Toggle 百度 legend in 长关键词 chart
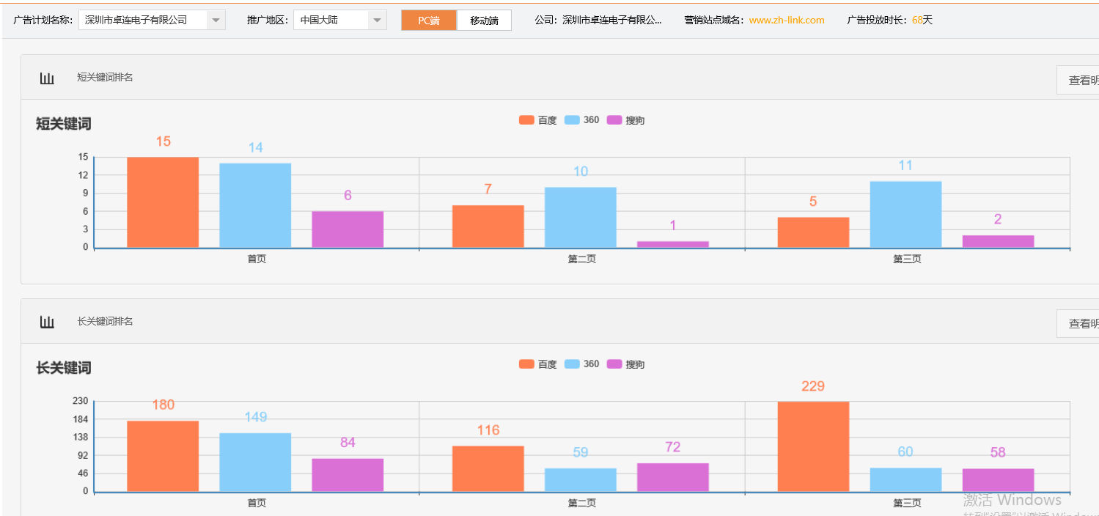Image resolution: width=1099 pixels, height=516 pixels. point(537,364)
